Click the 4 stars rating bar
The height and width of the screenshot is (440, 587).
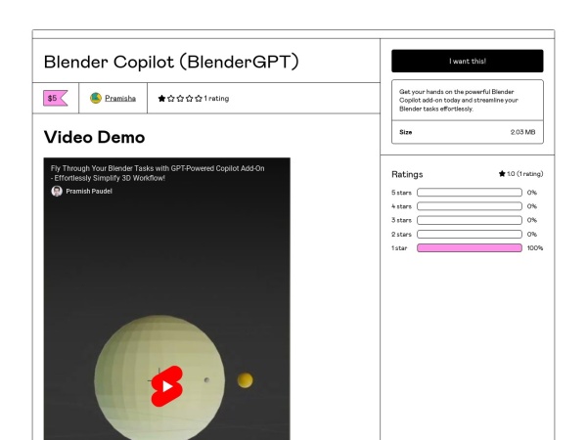point(470,206)
